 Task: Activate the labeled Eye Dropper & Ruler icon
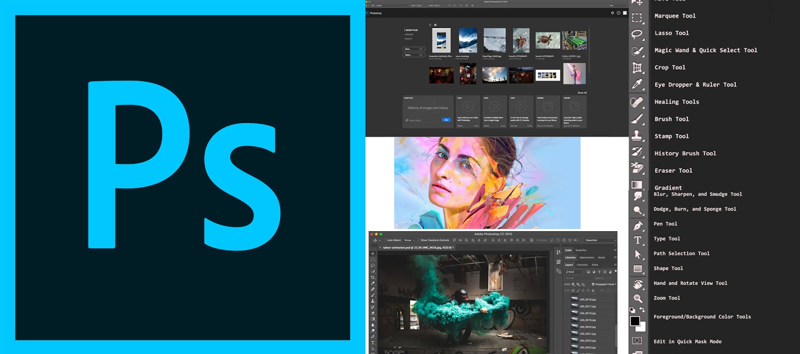[637, 84]
